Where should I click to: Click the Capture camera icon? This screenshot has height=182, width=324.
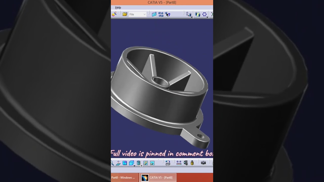203,163
